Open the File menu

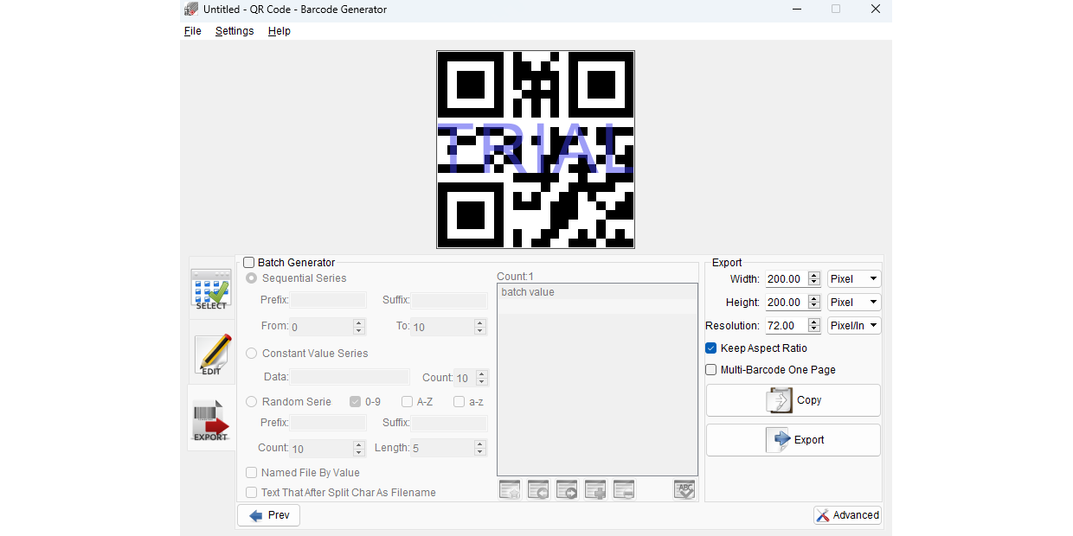click(192, 30)
